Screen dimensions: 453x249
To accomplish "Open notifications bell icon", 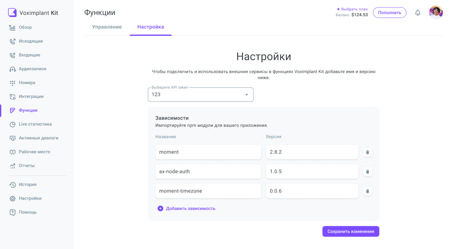I will 418,12.
